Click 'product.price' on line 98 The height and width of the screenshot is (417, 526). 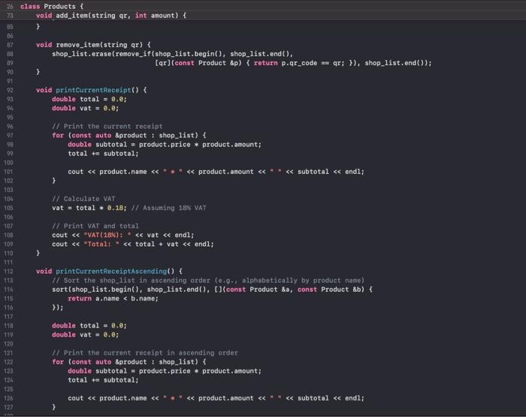pyautogui.click(x=165, y=144)
